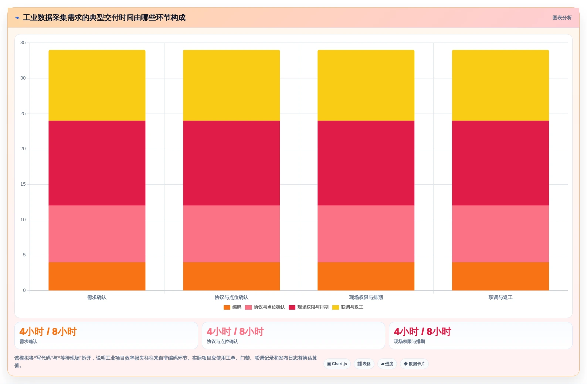Click red segment of 现场权限与排期 bar
The width and height of the screenshot is (587, 384).
[x=366, y=163]
